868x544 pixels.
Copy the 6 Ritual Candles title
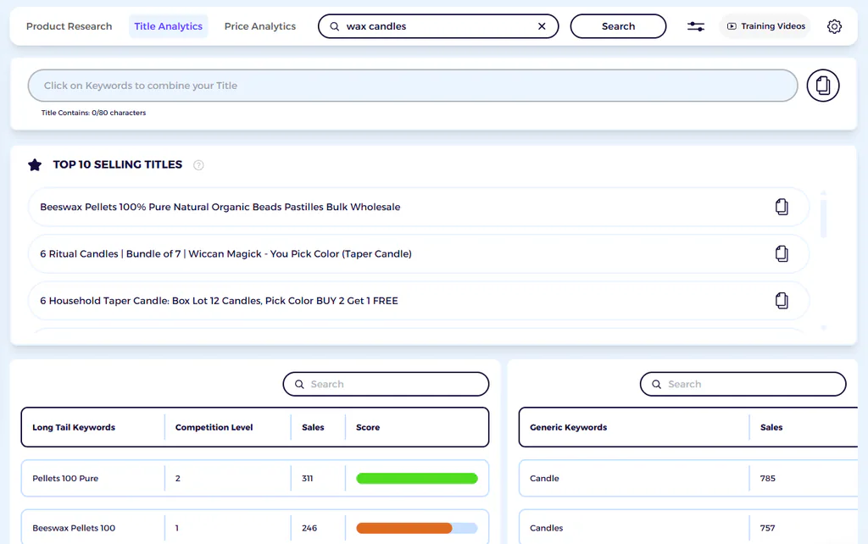[x=781, y=254]
